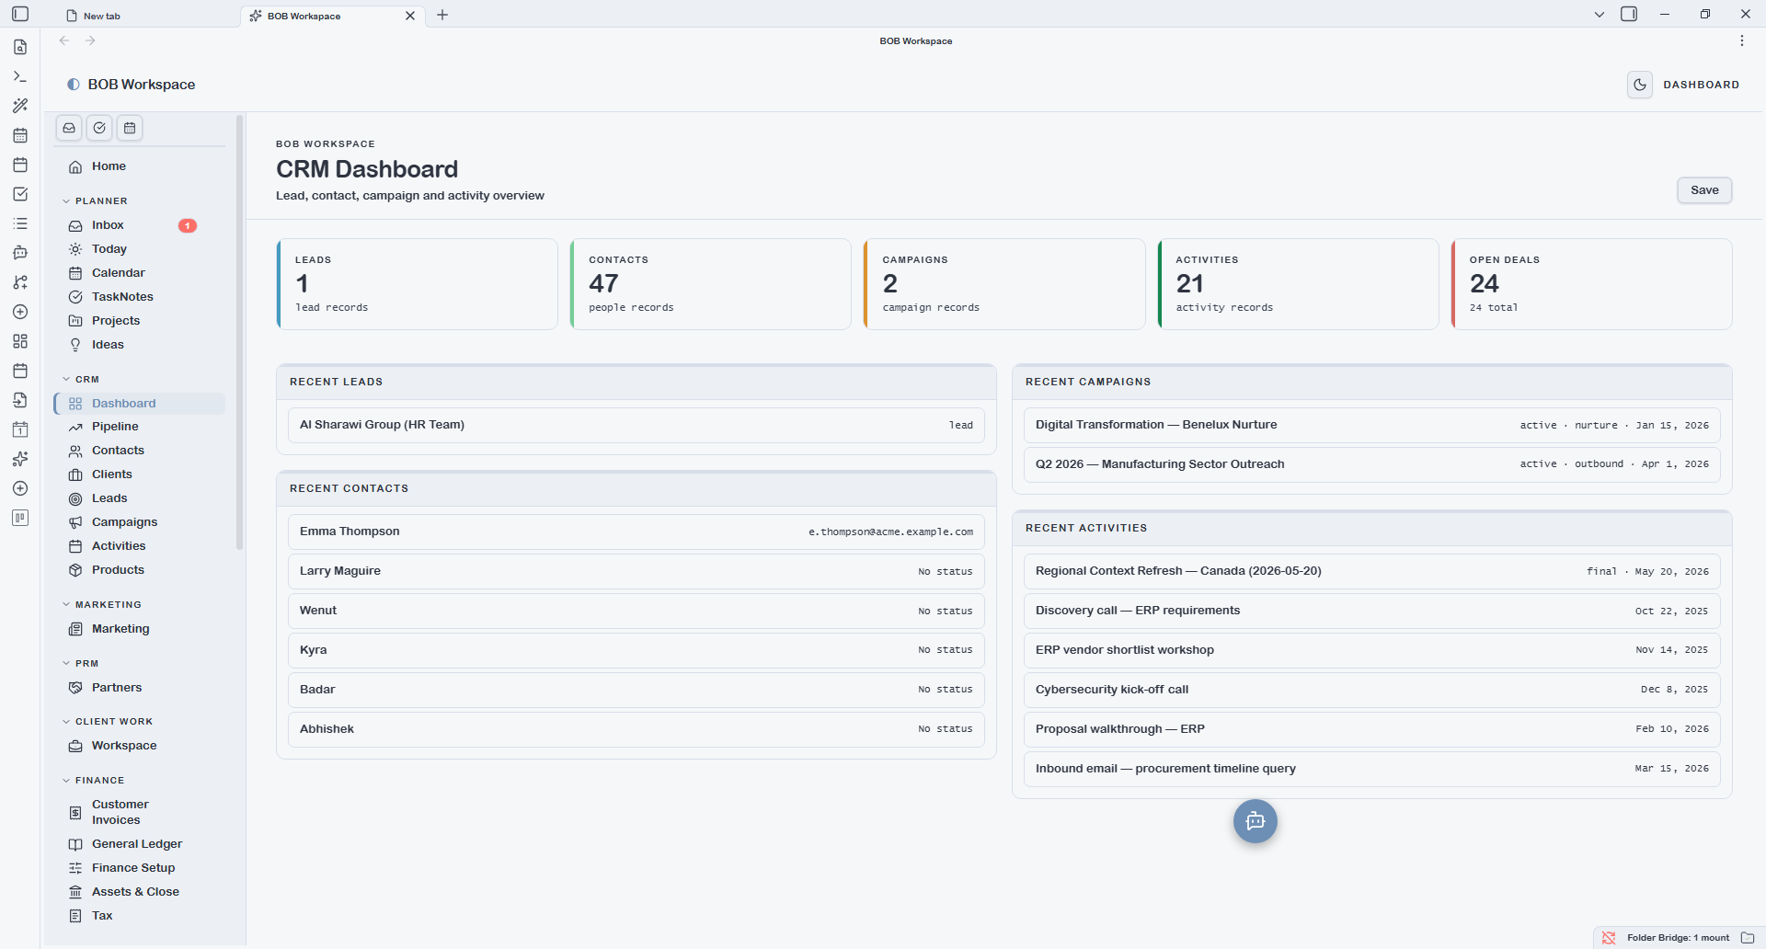Open the terminal prompt icon in left ribbon

coord(20,76)
